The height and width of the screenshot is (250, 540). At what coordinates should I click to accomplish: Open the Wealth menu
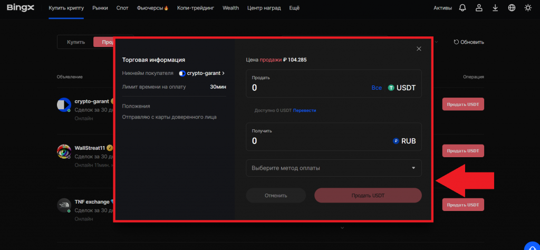point(231,8)
